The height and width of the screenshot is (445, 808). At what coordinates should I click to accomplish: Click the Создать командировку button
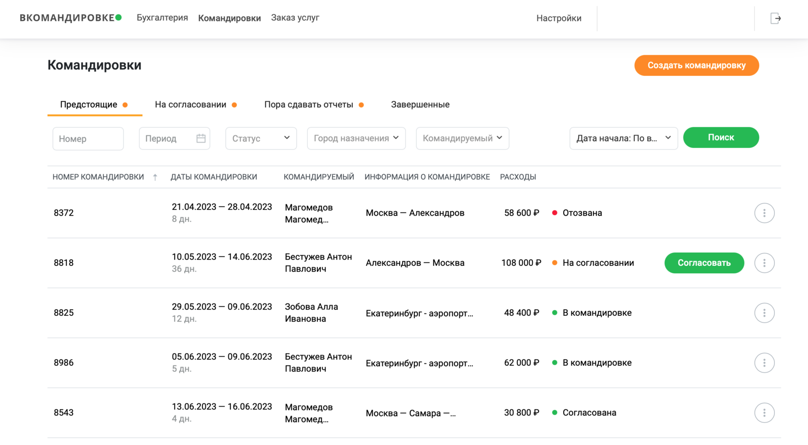[x=696, y=65]
